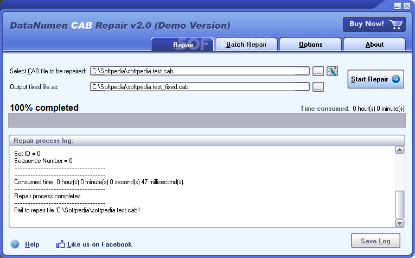Click the 'Time consumed' label
The width and height of the screenshot is (415, 258).
coord(325,109)
